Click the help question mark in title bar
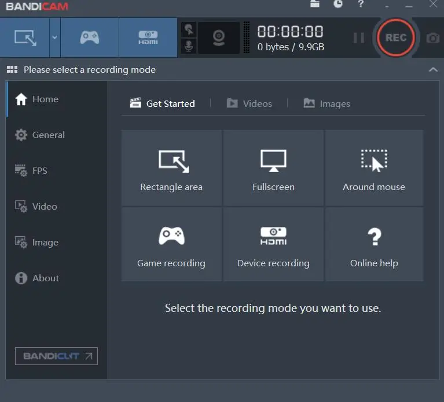This screenshot has width=444, height=402. (x=361, y=4)
